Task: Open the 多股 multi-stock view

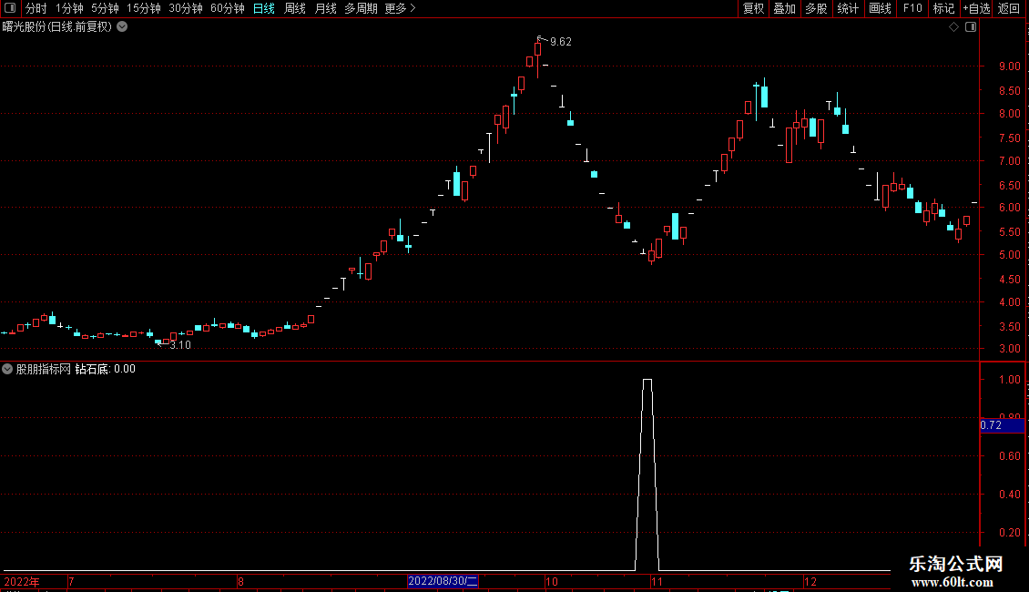Action: coord(816,8)
